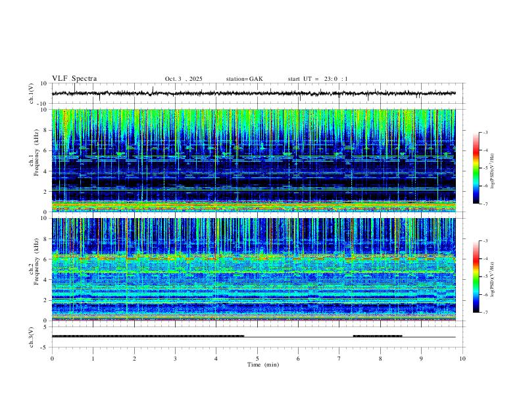Click the "ch.3(V)" axis label
Viewport: 521px width, 402px height.
tap(32, 337)
